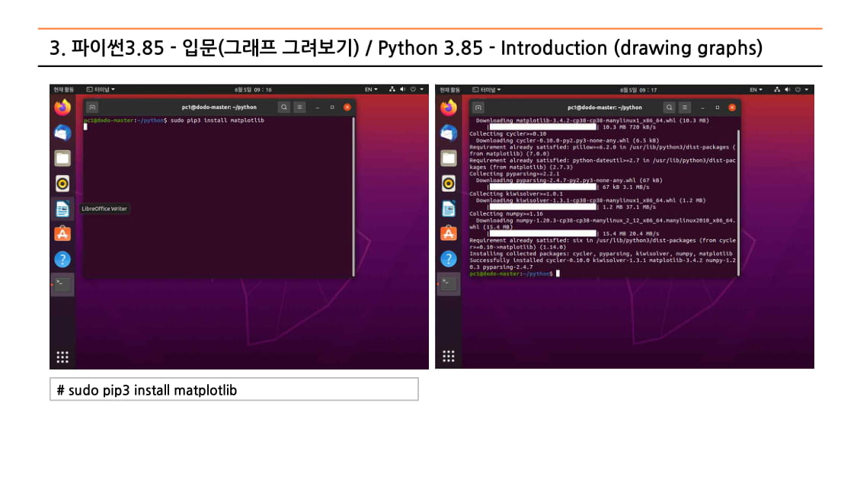Open hamburger menu in left terminal header
The height and width of the screenshot is (483, 857).
299,107
